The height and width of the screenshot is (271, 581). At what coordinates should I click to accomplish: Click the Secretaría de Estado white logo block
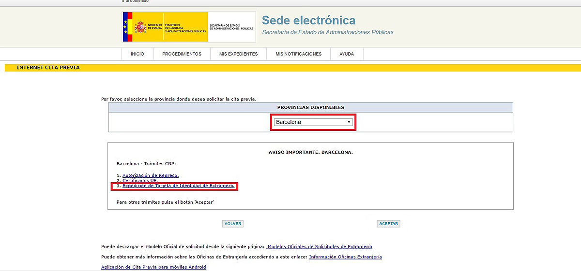coord(231,27)
